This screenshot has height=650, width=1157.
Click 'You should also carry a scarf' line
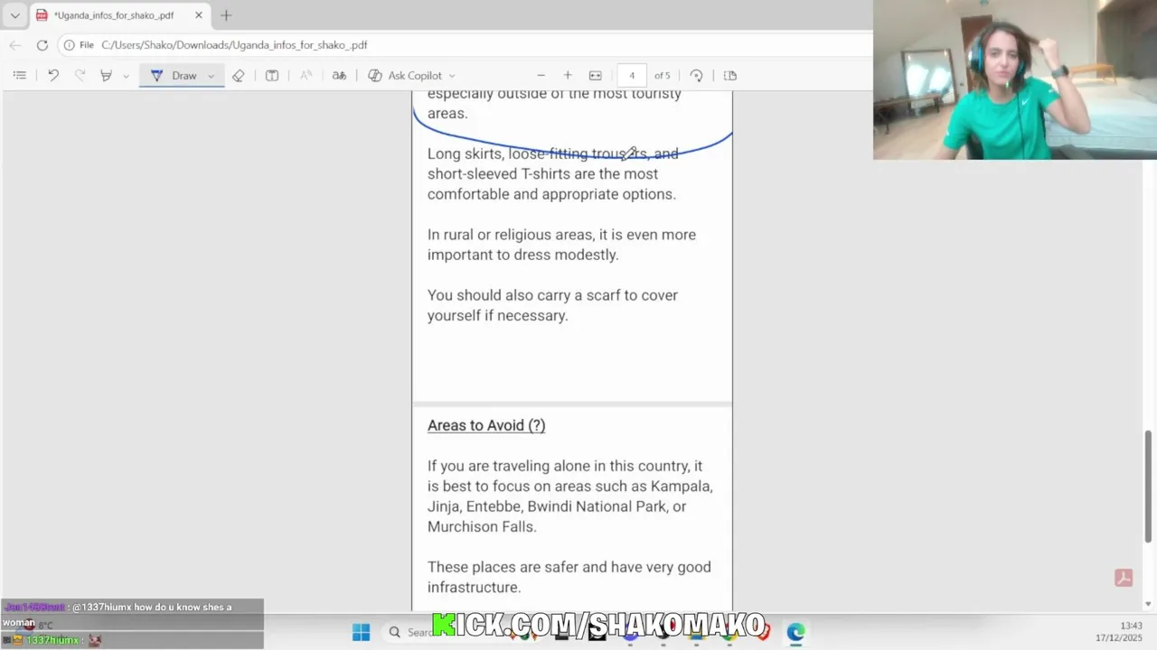(x=552, y=295)
